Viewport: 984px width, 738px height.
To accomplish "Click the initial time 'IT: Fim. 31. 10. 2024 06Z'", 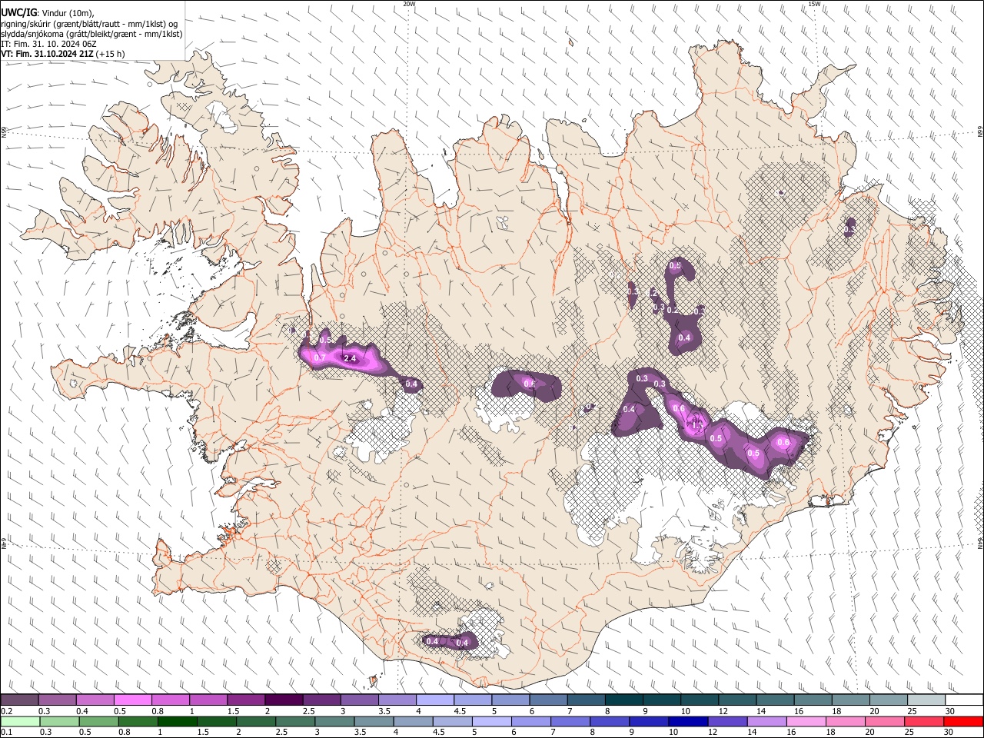I will click(x=48, y=44).
